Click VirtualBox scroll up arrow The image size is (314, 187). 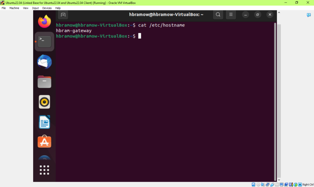tap(279, 12)
